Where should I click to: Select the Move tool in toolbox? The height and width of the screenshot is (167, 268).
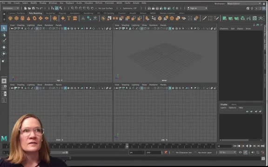(4, 47)
